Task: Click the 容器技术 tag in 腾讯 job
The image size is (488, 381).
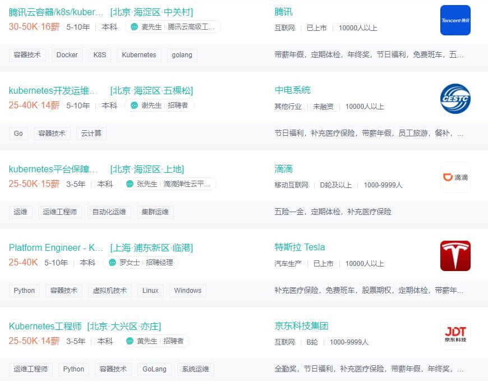Action: coord(27,55)
